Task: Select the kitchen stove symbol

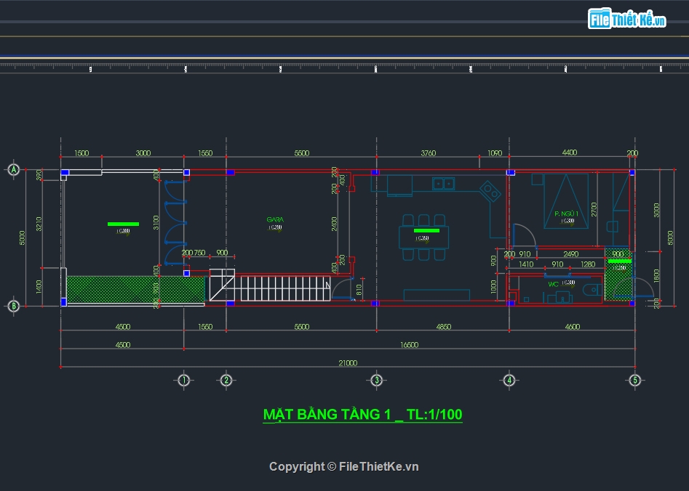Action: point(490,192)
